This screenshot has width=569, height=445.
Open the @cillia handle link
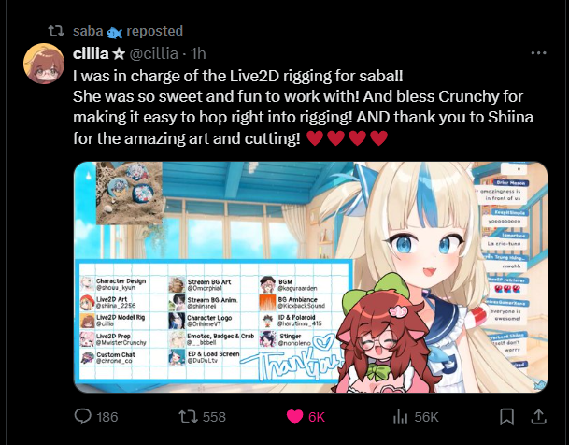click(x=154, y=53)
